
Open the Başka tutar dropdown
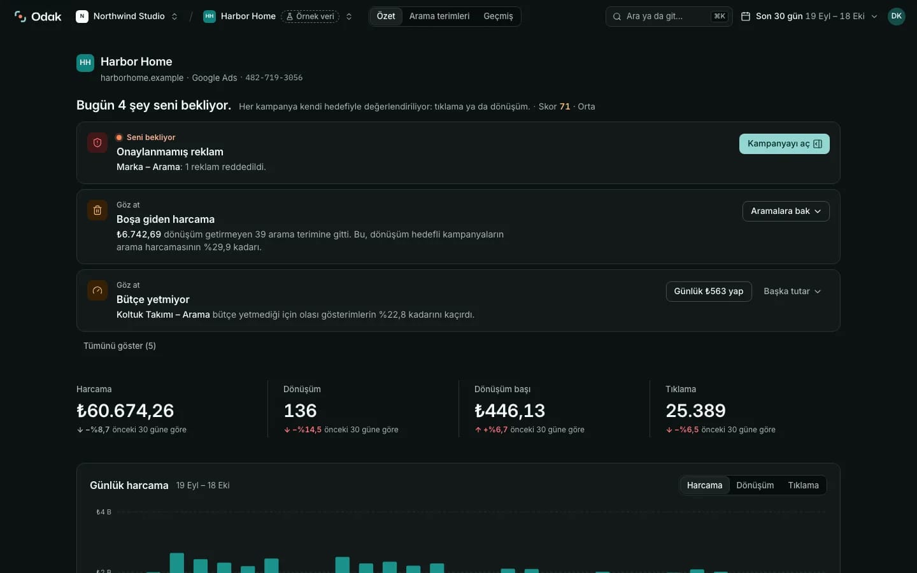[x=792, y=292]
